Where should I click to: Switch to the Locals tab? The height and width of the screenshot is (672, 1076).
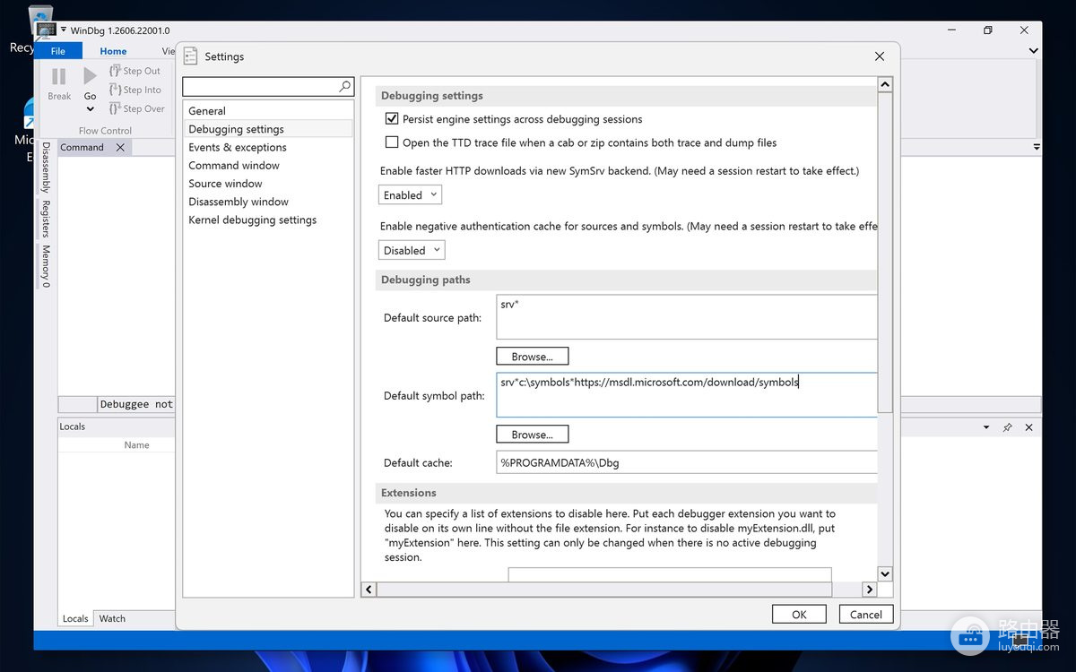(75, 618)
